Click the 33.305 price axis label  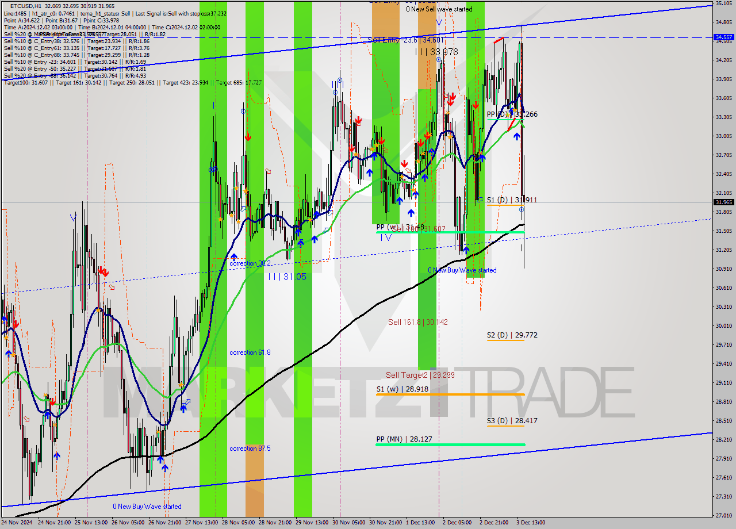723,117
